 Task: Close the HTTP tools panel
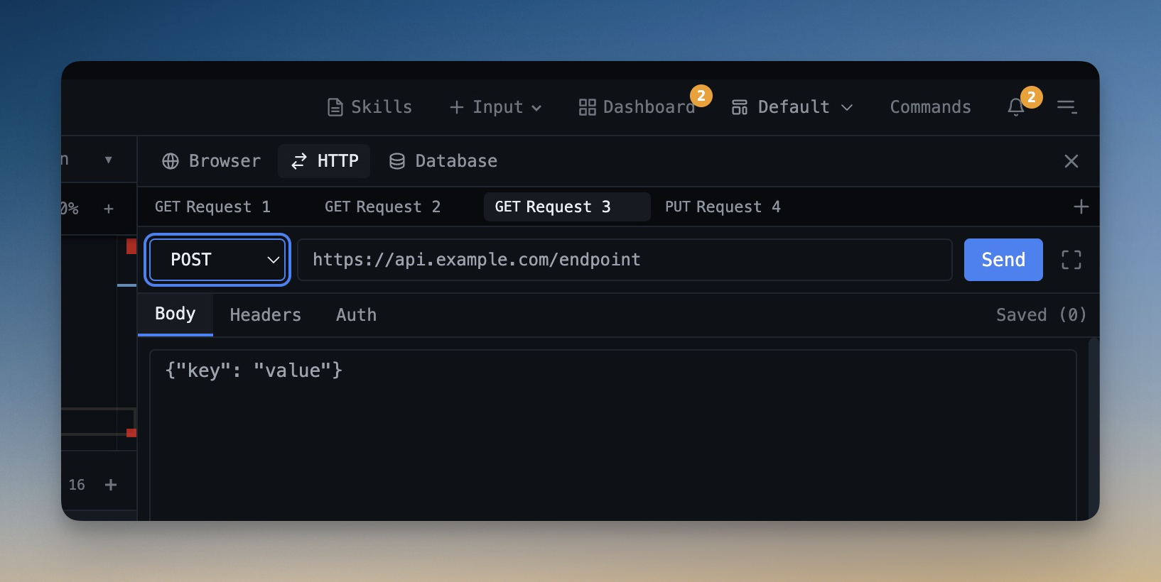pyautogui.click(x=1071, y=161)
